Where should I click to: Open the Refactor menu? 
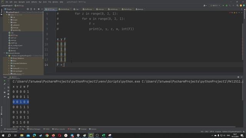tap(34, 2)
